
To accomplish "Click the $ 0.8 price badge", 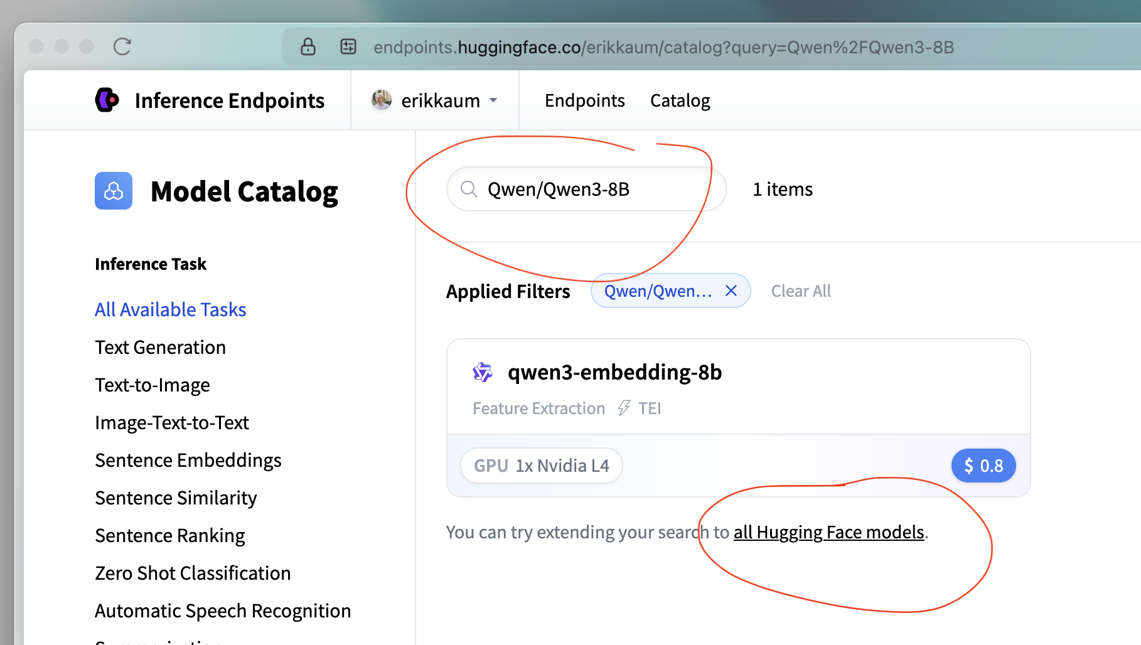I will coord(983,466).
